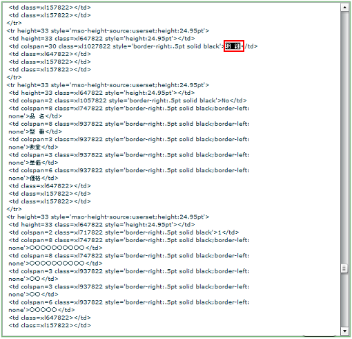Image resolution: width=352 pixels, height=339 pixels.
Task: Click the first closing </tr> tag line
Action: pyautogui.click(x=14, y=23)
